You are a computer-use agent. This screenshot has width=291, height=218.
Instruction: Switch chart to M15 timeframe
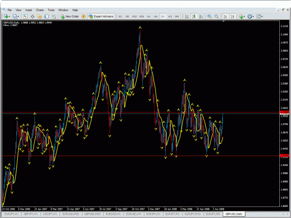coord(135,17)
